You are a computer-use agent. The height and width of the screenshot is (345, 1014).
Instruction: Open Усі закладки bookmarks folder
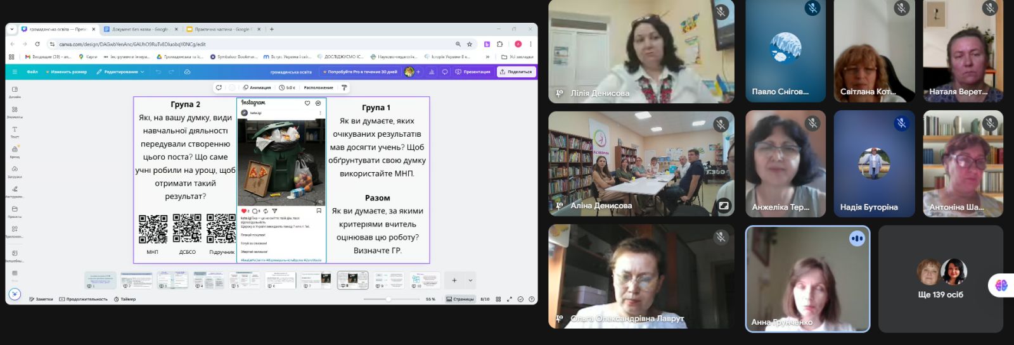517,57
